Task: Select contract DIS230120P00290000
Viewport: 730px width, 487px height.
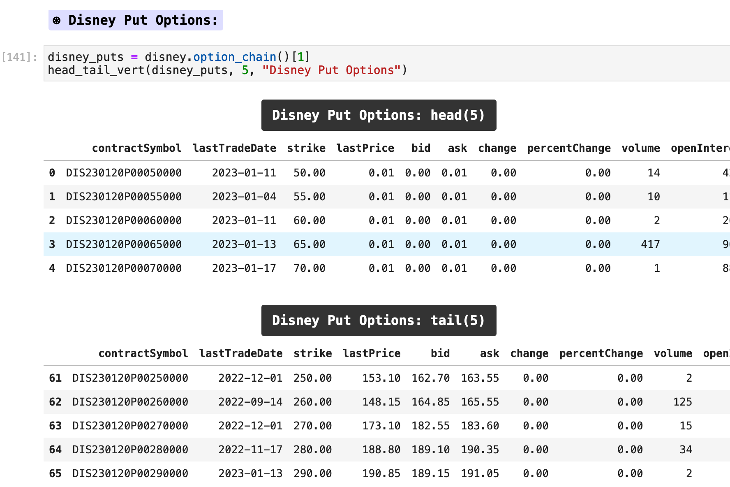Action: coord(130,473)
